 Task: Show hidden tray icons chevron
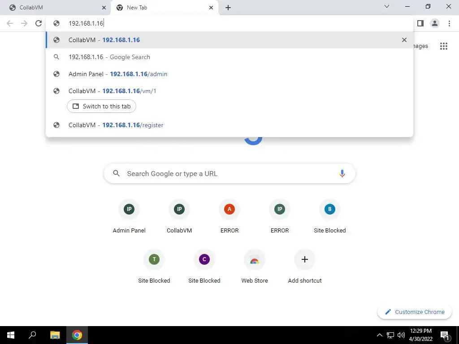tap(379, 335)
